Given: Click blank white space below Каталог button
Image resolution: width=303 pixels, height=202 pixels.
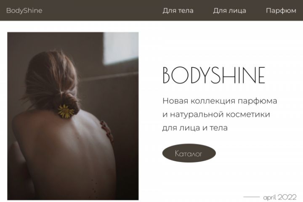Looking at the screenshot, I should [193, 180].
